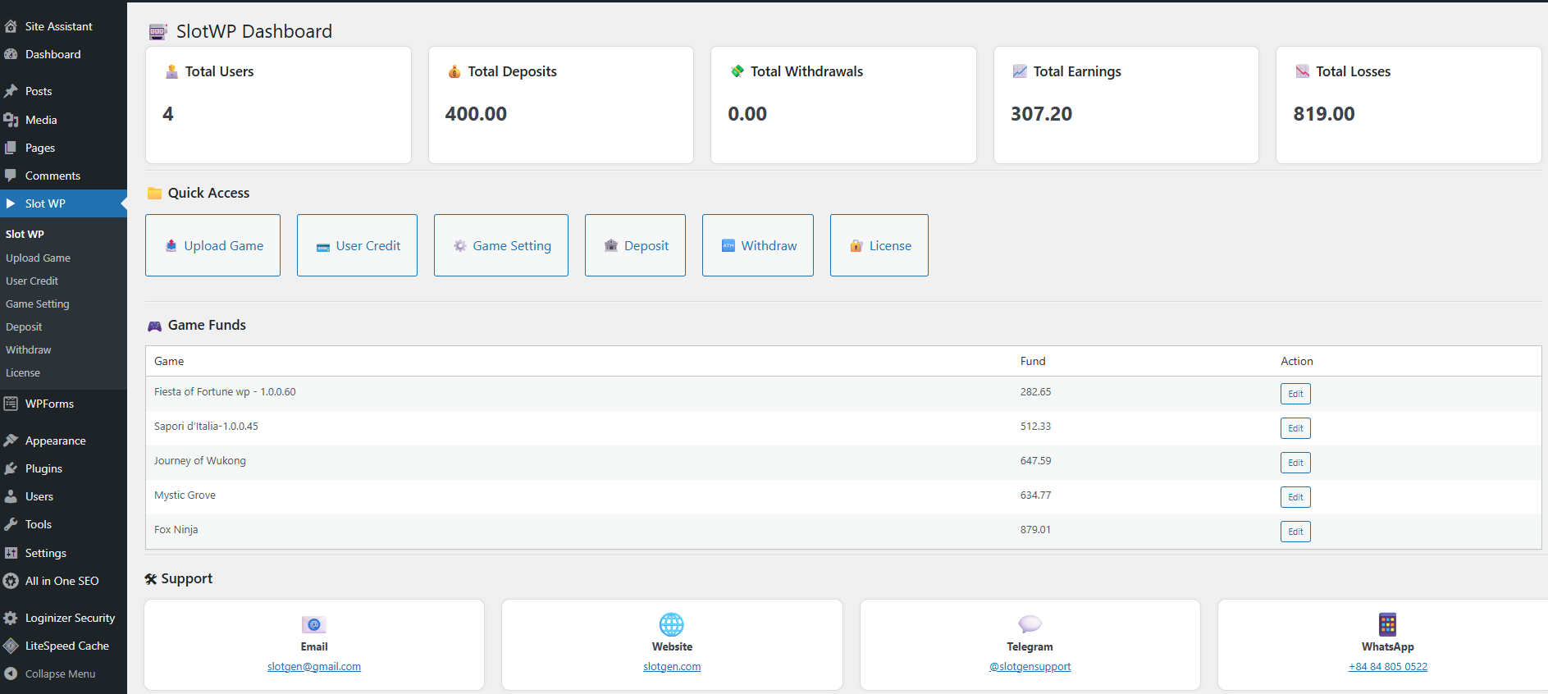Click the Posts pin icon

(11, 91)
